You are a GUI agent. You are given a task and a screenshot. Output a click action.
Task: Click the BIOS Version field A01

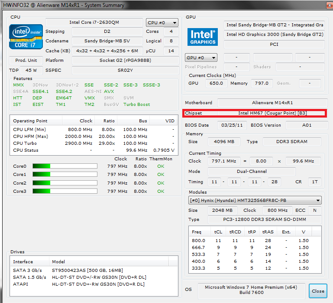click(x=307, y=125)
